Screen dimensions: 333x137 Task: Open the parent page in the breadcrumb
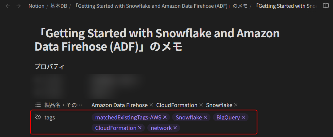161,6
